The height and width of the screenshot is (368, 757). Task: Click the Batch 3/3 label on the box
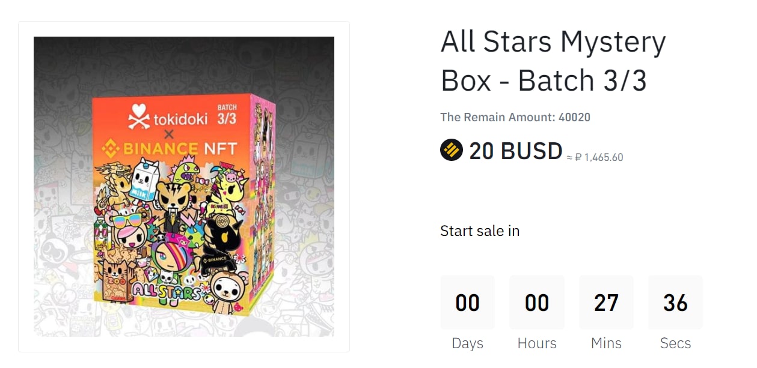(x=227, y=114)
